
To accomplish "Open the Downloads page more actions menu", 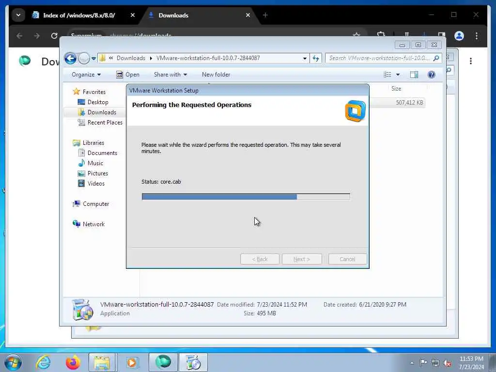I will click(471, 61).
